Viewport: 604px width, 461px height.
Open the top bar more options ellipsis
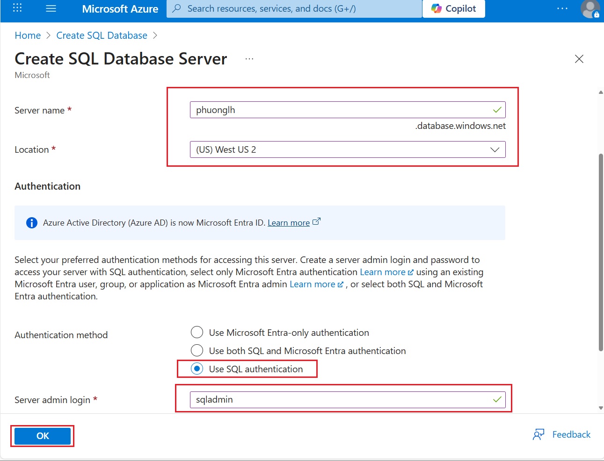(562, 8)
